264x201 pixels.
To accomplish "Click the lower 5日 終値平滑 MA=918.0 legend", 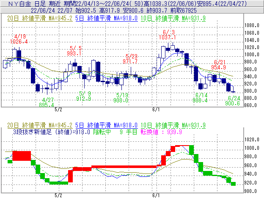I will [107, 125].
